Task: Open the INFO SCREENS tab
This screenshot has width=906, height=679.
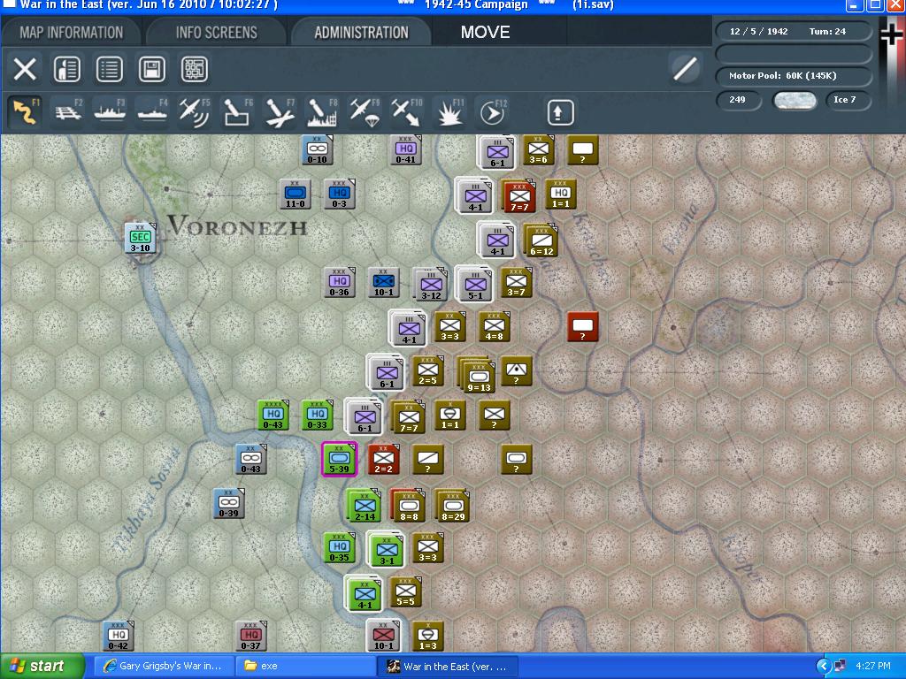Action: coord(217,33)
